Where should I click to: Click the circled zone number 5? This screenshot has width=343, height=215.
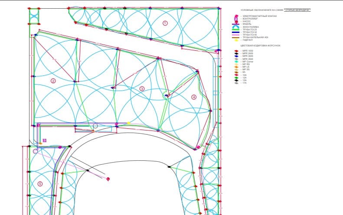[40, 184]
